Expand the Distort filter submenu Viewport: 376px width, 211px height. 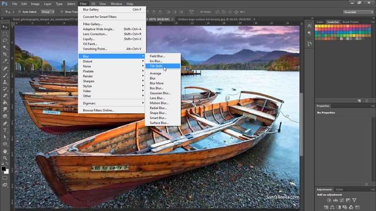pos(112,61)
